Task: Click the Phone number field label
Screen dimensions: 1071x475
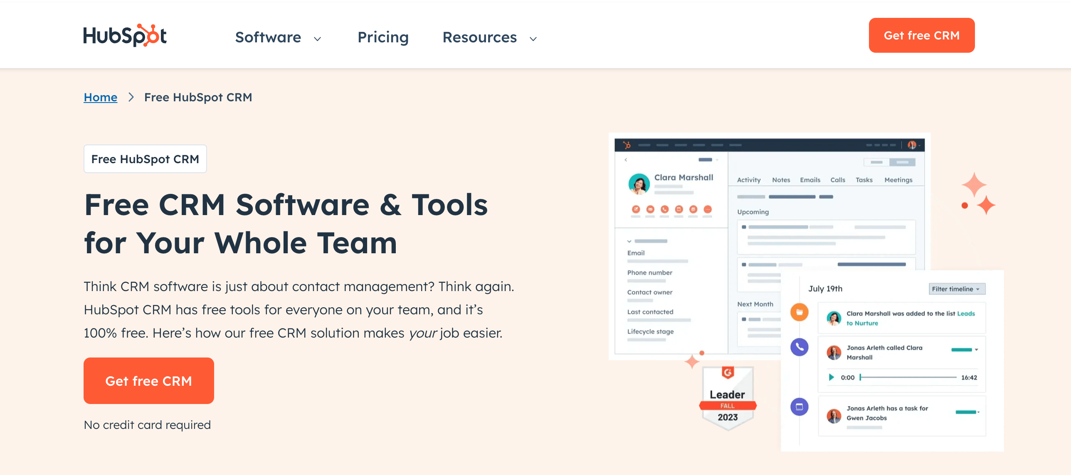Action: point(649,272)
